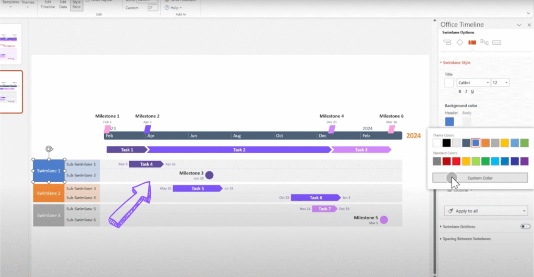534x277 pixels.
Task: Click the Task 2 bar
Action: (239, 149)
